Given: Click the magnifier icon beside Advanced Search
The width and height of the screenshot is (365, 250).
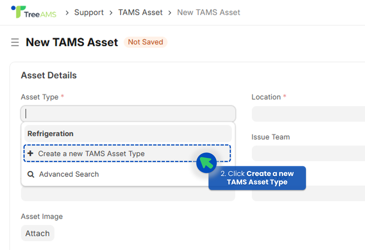Looking at the screenshot, I should point(31,174).
